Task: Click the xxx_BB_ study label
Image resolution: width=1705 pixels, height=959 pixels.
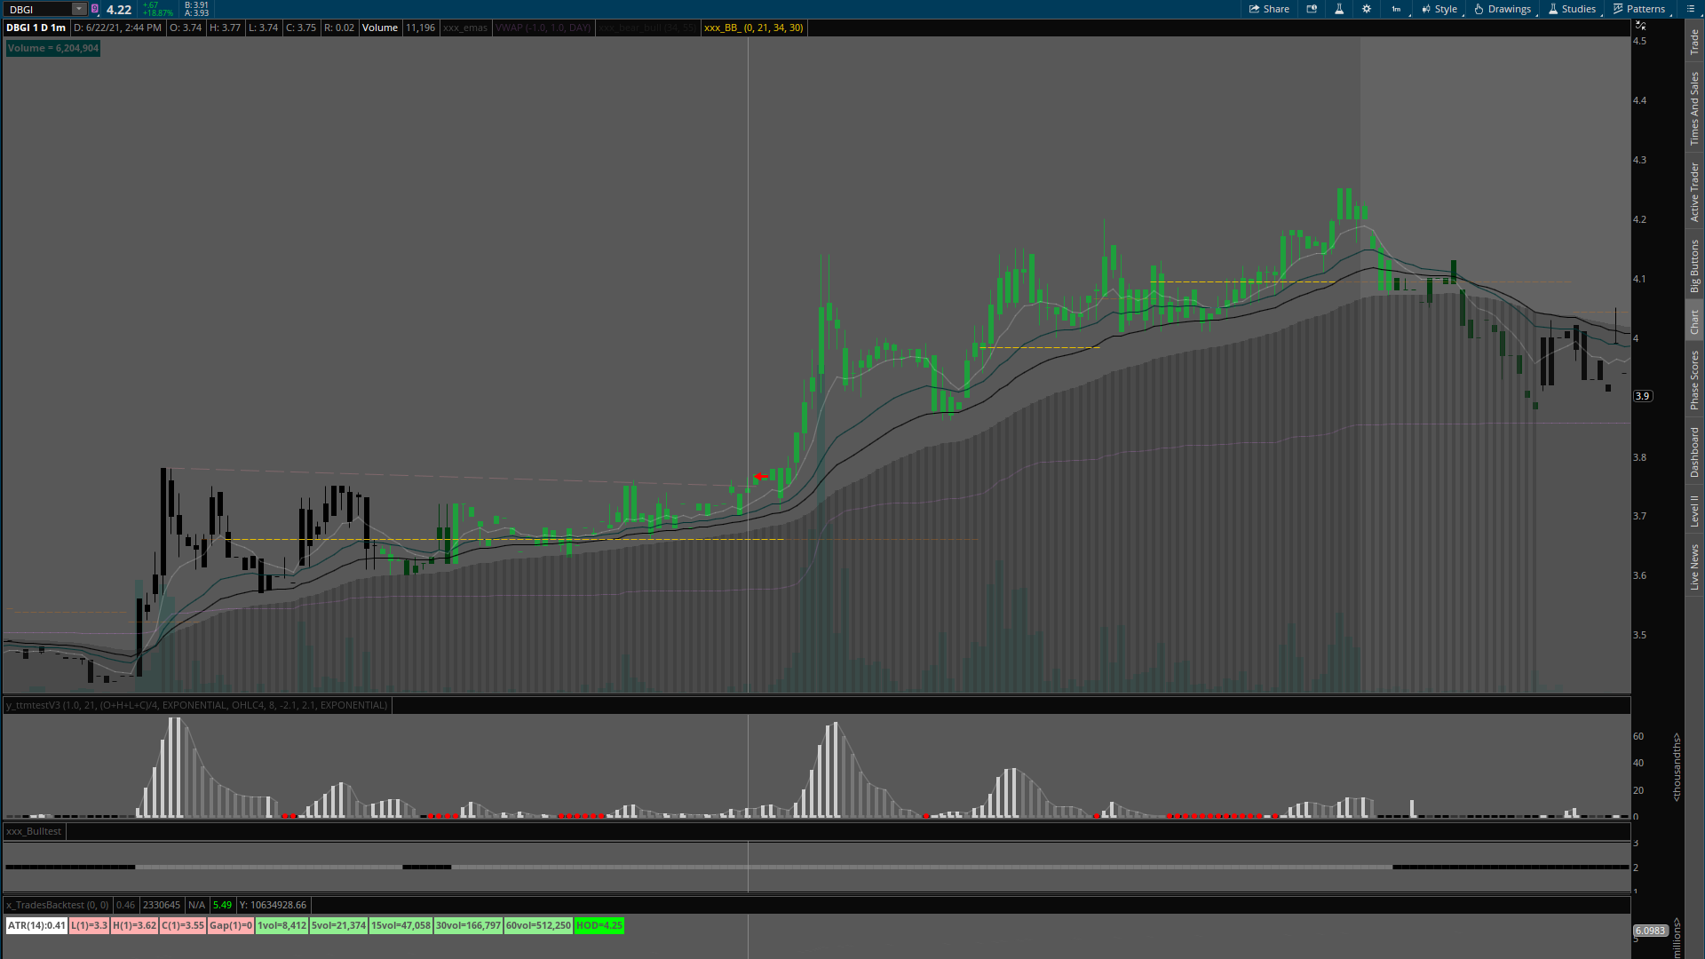Action: 753,28
